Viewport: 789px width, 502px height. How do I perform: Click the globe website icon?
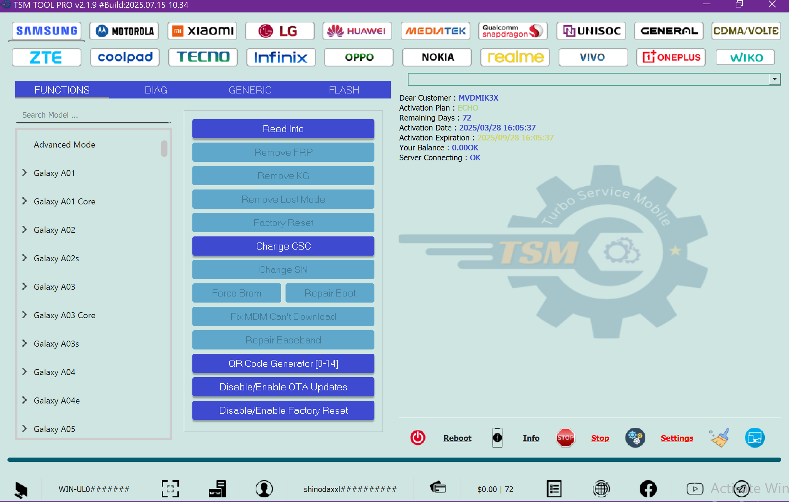point(601,489)
